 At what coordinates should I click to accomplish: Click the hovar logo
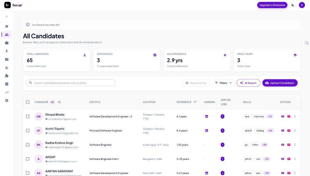click(x=13, y=5)
